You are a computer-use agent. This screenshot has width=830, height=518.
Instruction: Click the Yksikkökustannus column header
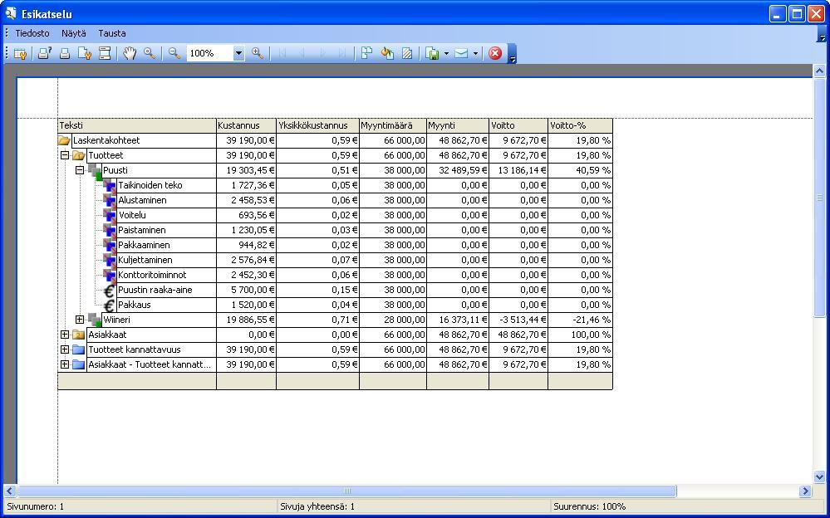click(x=317, y=126)
